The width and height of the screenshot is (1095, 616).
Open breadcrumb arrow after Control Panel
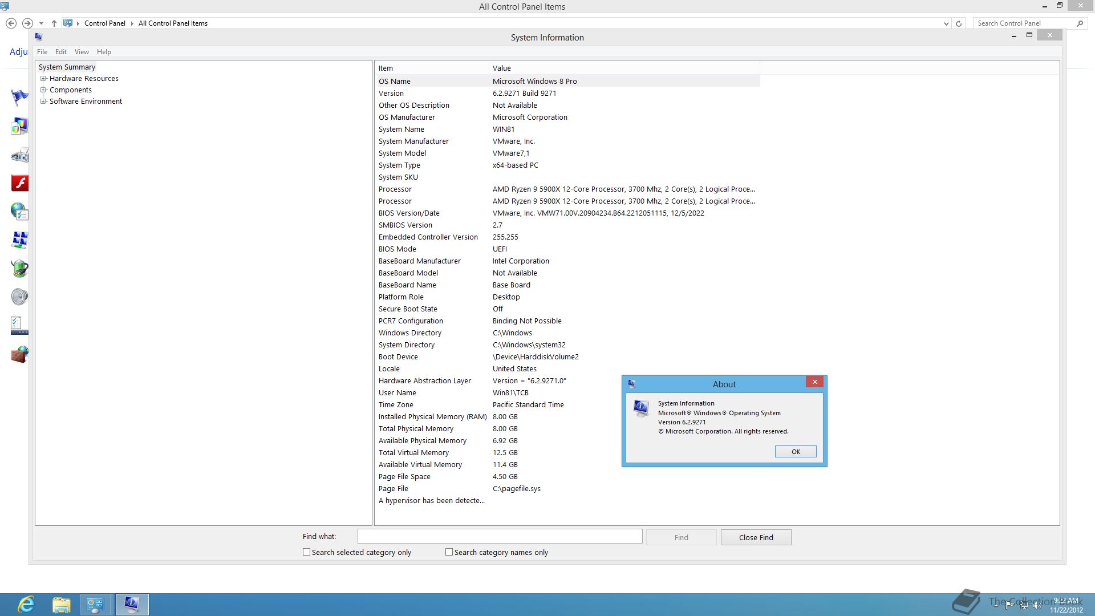point(132,23)
